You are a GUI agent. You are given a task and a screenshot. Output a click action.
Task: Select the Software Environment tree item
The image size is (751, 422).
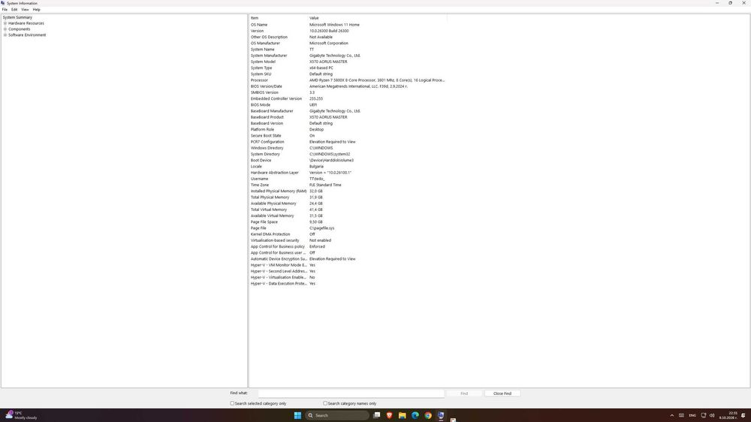point(27,35)
